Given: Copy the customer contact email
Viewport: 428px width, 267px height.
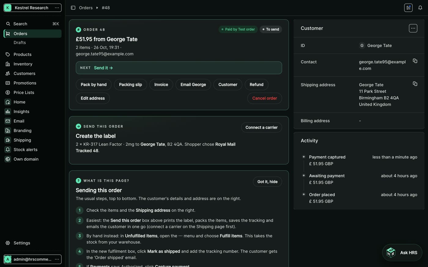Looking at the screenshot, I should click(x=415, y=61).
